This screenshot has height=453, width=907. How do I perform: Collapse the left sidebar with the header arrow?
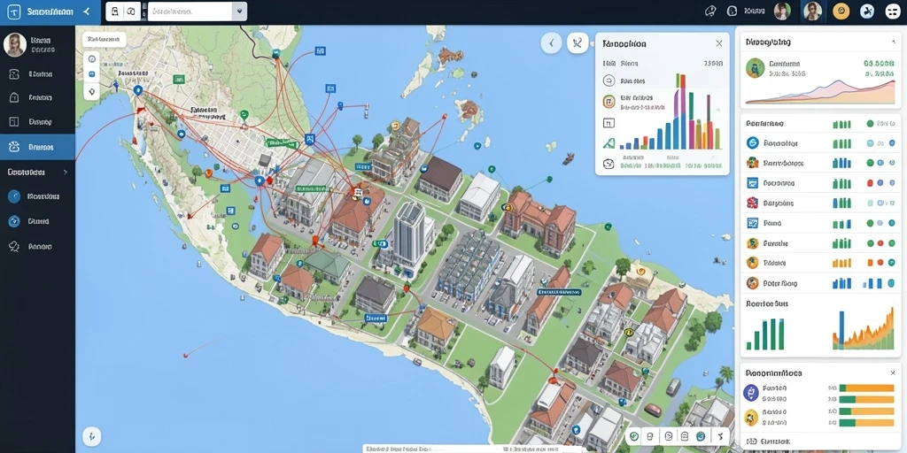click(86, 12)
